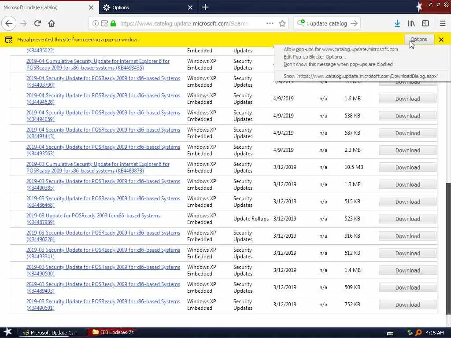
Task: Download the 515 KB KB4486468 update
Action: 407,202
